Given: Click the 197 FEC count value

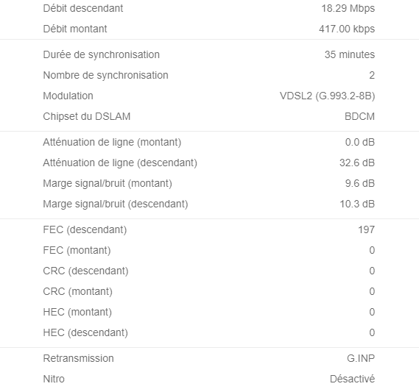Looking at the screenshot, I should [x=367, y=229].
